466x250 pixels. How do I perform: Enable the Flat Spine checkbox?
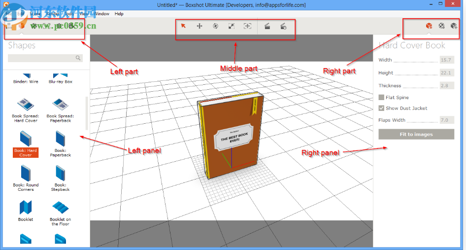(381, 97)
